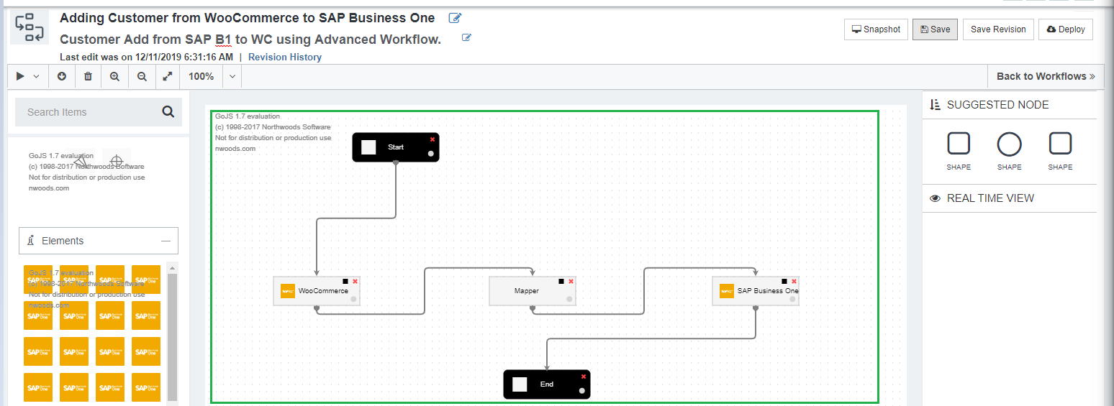Click the Save Revision button
Screen dimensions: 1114x406
pos(998,29)
